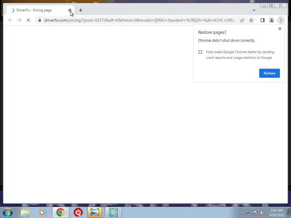Open the Chrome three-dot menu
The height and width of the screenshot is (218, 291).
(x=281, y=20)
